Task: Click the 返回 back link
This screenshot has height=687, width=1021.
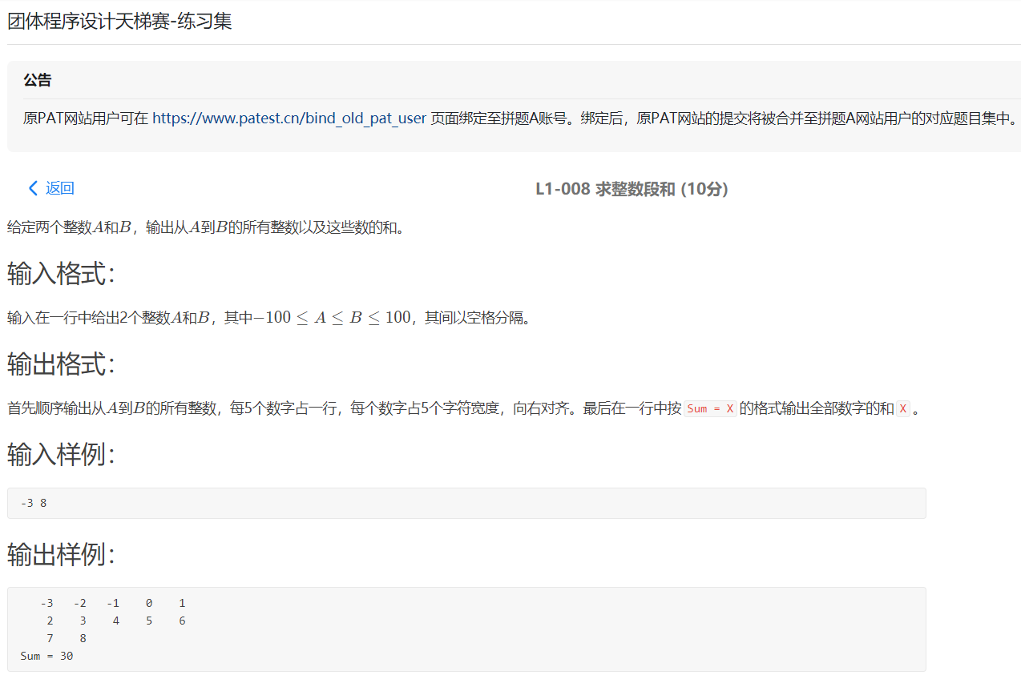Action: [x=59, y=188]
